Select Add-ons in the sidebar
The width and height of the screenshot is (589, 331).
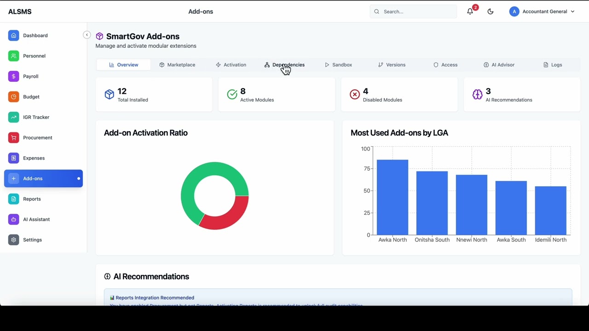click(x=43, y=178)
